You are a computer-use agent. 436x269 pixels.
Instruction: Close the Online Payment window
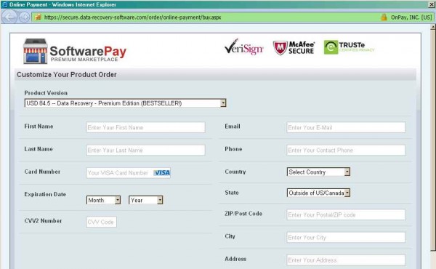(x=432, y=4)
